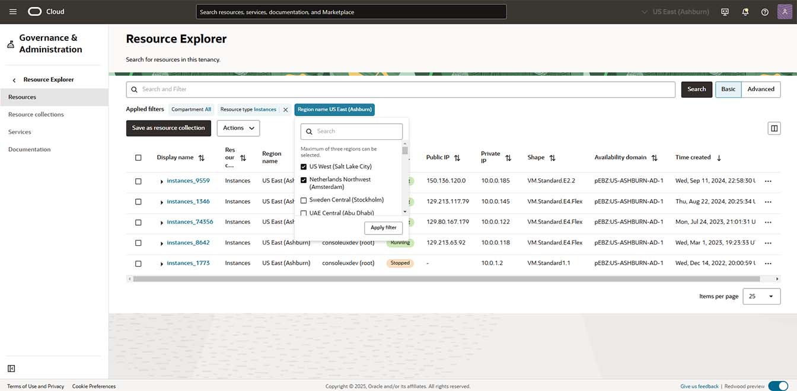Open row actions menu for instances_9559
Image resolution: width=797 pixels, height=391 pixels.
point(768,181)
